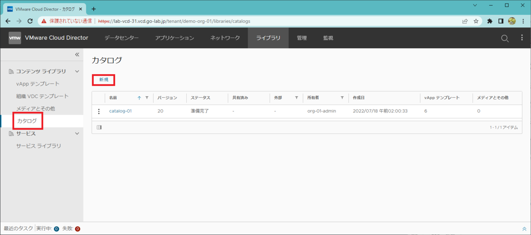Click the not-secure warning icon
Screen dimensions: 531x235
tap(44, 21)
